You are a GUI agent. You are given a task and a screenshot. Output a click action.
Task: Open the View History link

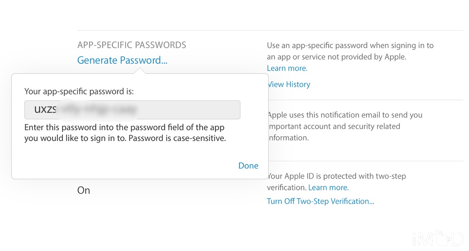tap(289, 84)
